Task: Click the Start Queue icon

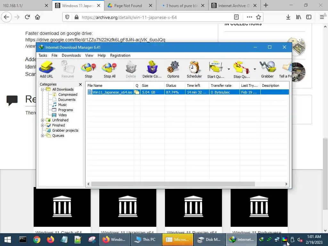Action: [x=216, y=70]
